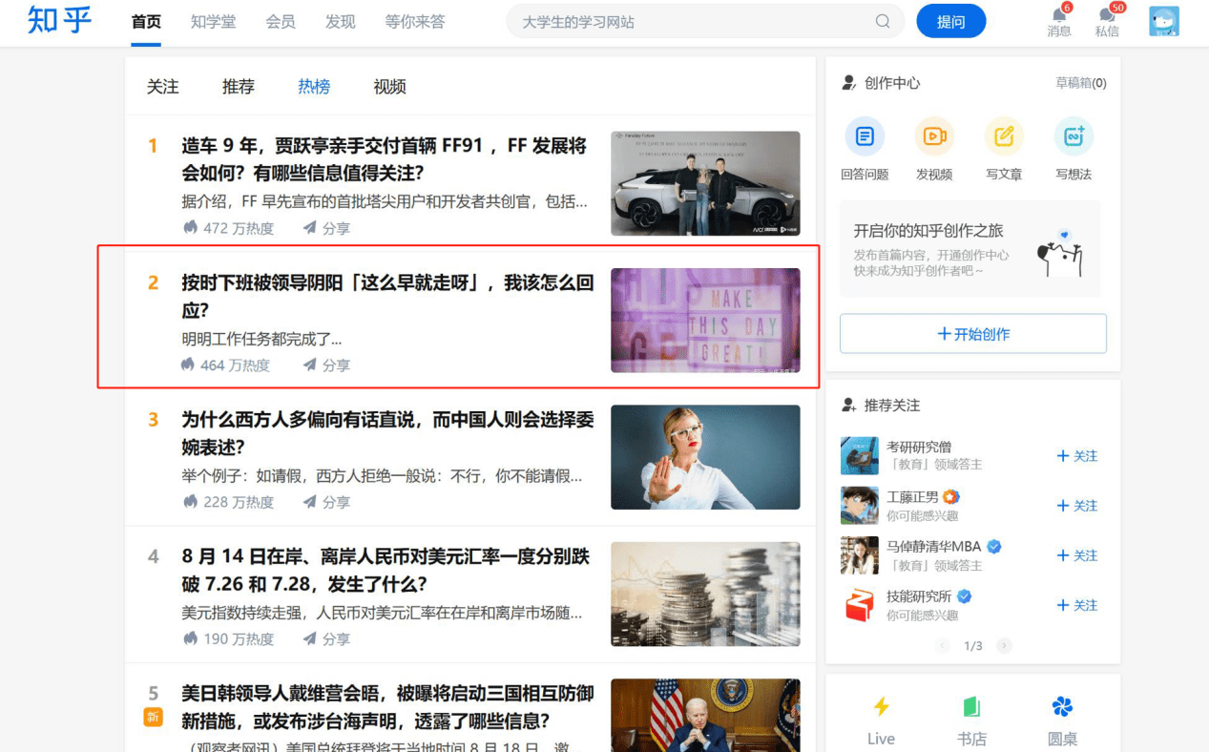Click the 回答问题 icon
Viewport: 1209px width, 752px height.
pyautogui.click(x=865, y=136)
